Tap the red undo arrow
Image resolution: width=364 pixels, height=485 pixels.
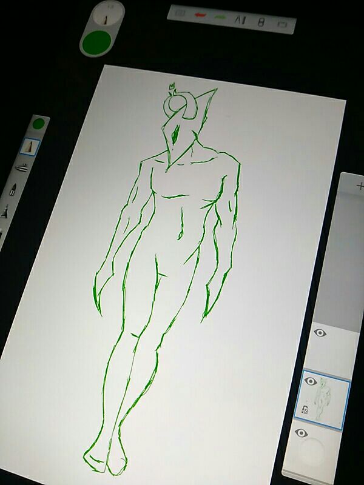pos(200,15)
